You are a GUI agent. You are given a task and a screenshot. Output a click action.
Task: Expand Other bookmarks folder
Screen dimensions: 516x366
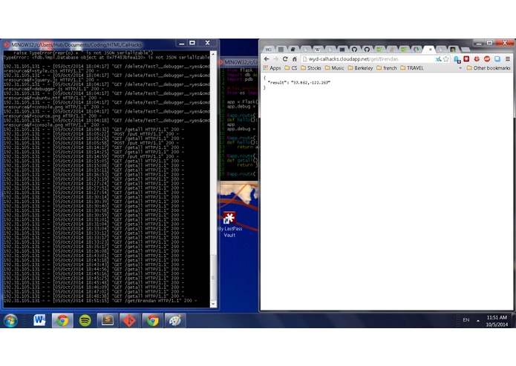click(x=489, y=68)
